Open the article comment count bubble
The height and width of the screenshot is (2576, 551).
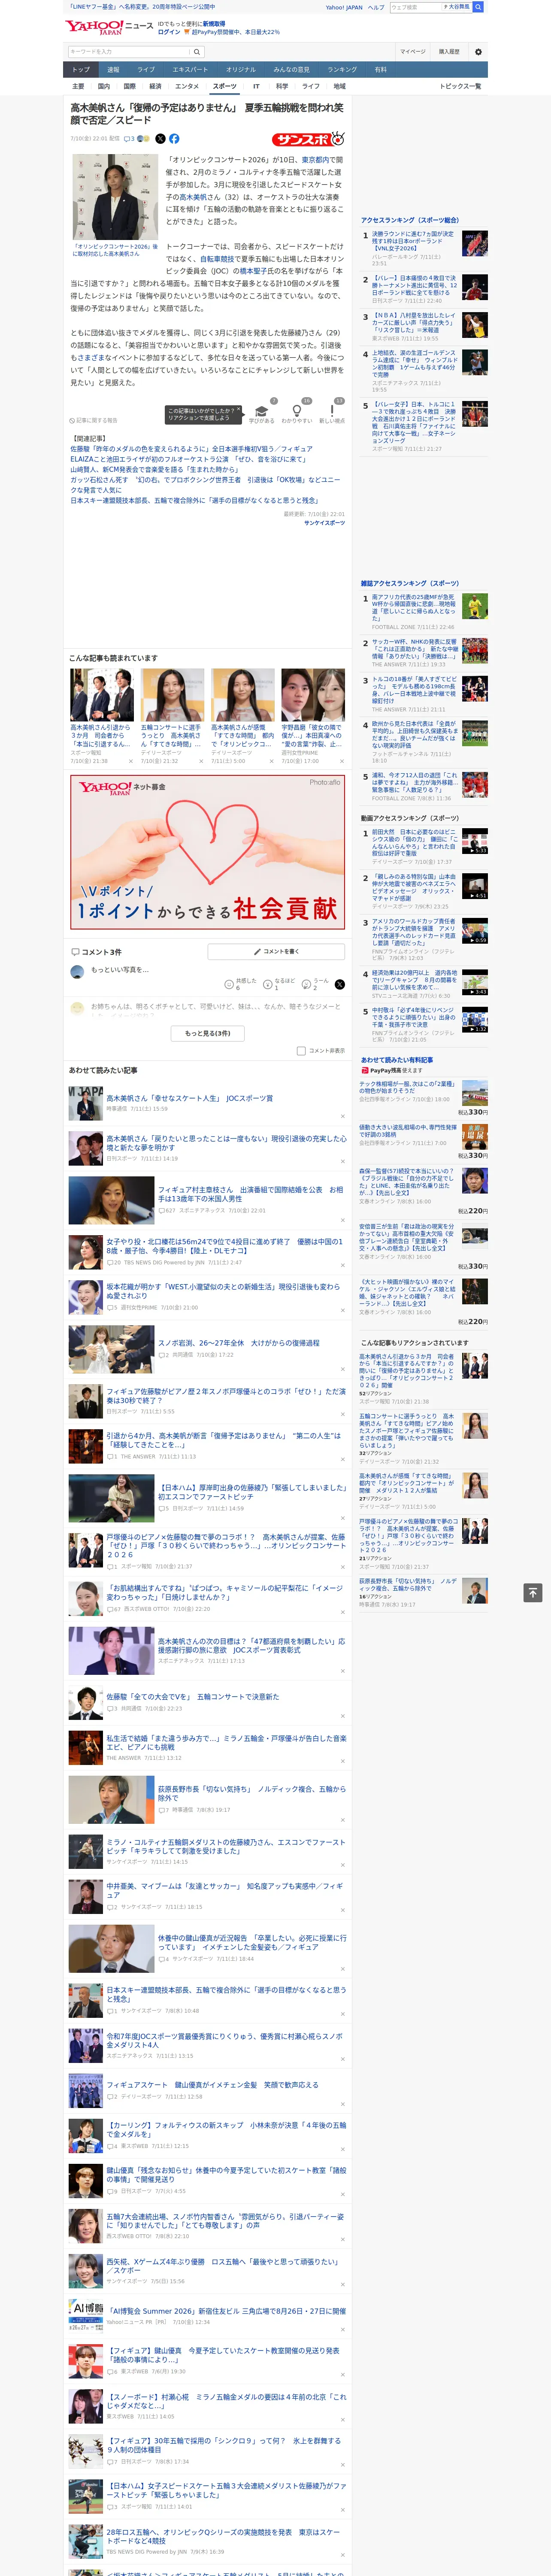click(x=129, y=139)
